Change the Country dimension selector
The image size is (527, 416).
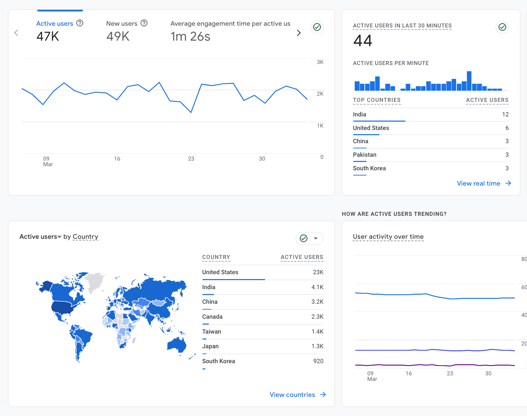click(85, 237)
